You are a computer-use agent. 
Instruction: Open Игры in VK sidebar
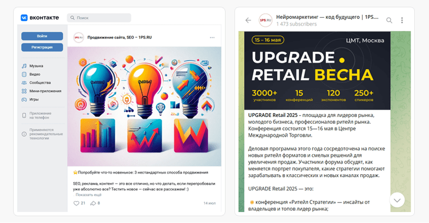tap(34, 100)
